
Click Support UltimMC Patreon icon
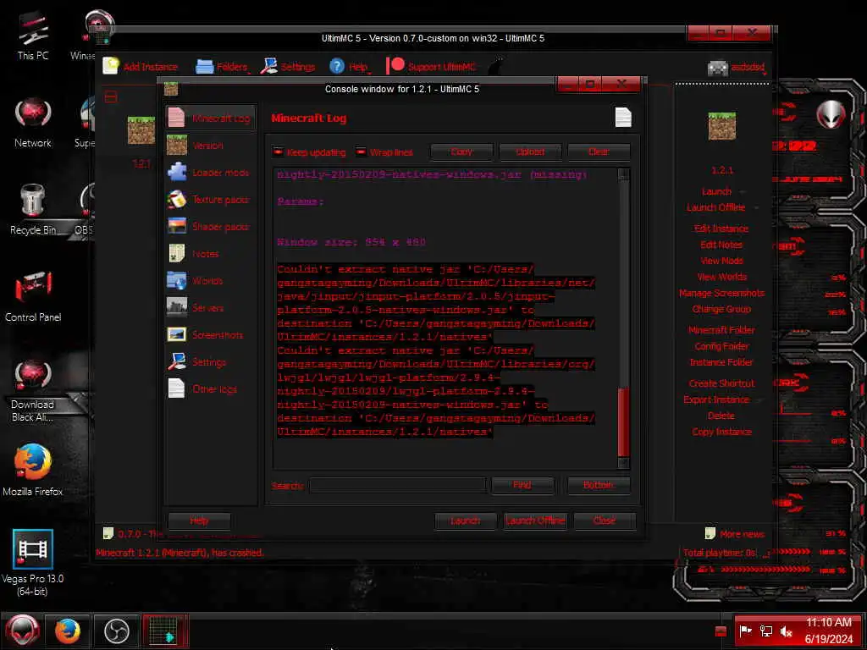(x=395, y=66)
